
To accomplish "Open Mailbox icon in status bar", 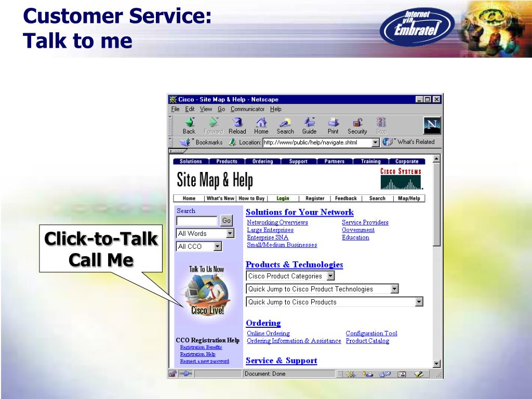I will click(x=367, y=374).
